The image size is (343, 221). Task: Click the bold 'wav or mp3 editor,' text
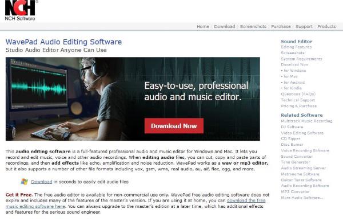pos(245,163)
